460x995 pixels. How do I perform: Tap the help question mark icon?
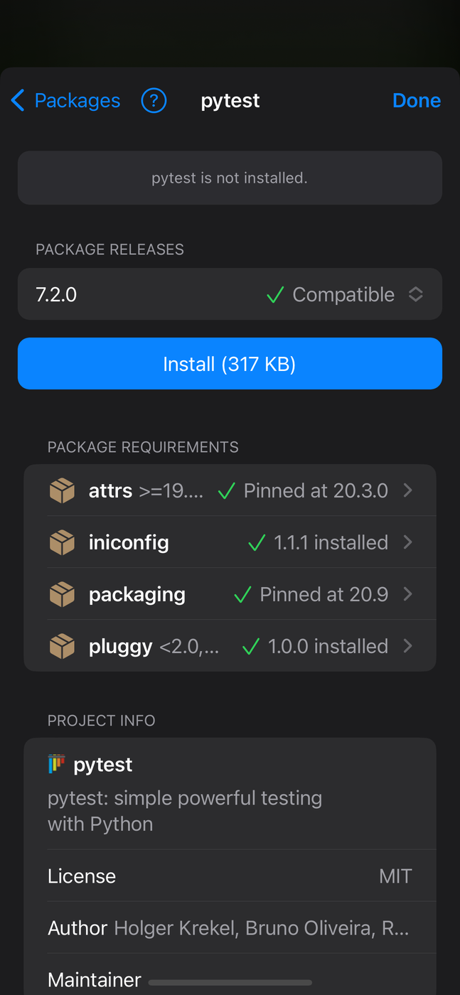tap(154, 101)
